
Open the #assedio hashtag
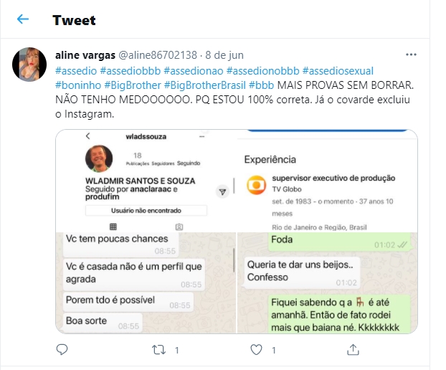[x=76, y=71]
